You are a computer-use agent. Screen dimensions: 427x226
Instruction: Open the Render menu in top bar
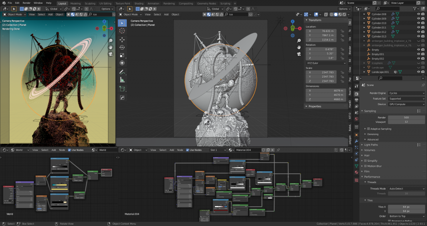(26, 3)
